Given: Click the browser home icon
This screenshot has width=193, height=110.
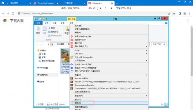Looking at the screenshot, I should click(3, 3).
